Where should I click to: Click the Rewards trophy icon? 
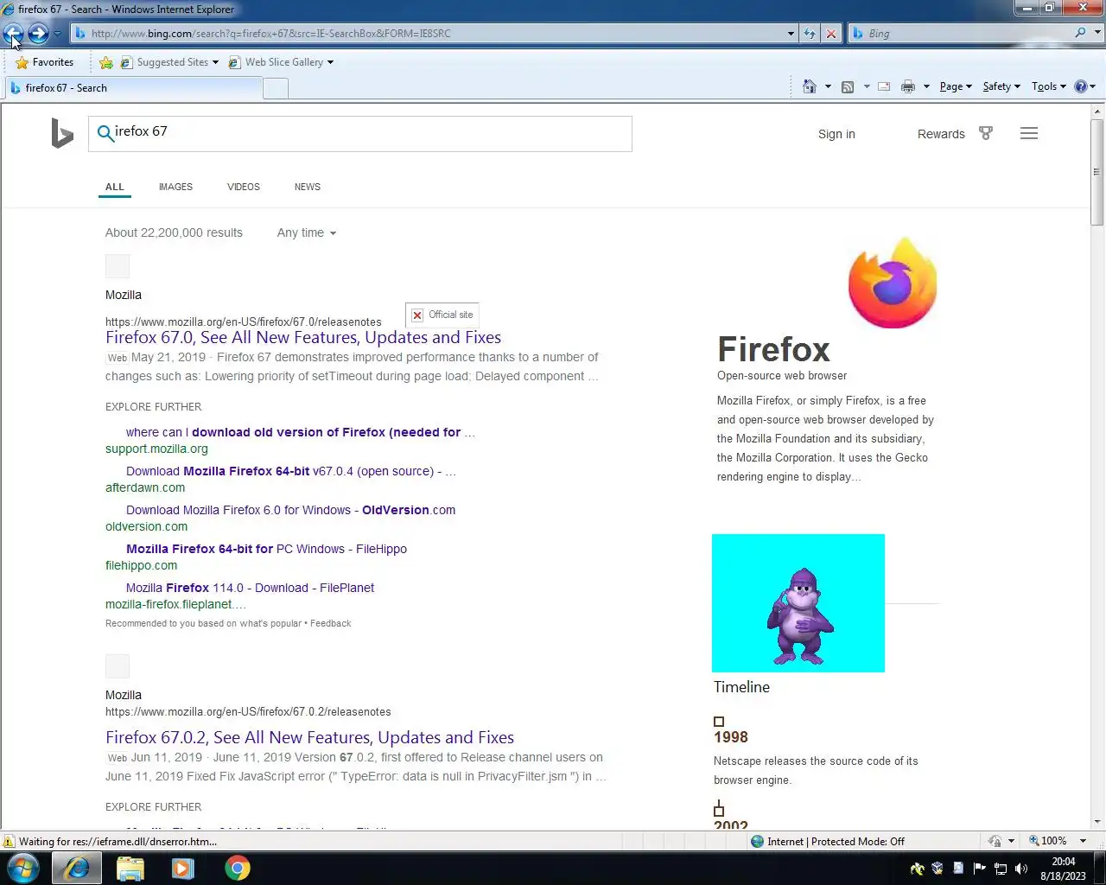coord(986,133)
